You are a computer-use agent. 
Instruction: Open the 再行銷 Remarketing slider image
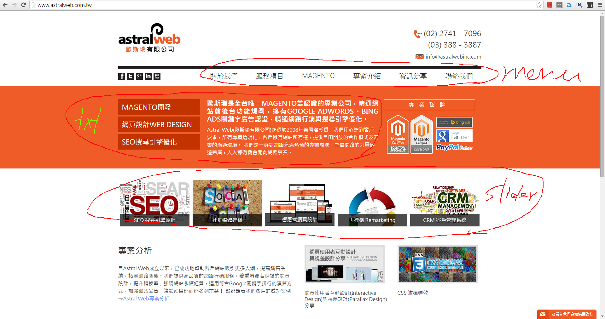(372, 203)
